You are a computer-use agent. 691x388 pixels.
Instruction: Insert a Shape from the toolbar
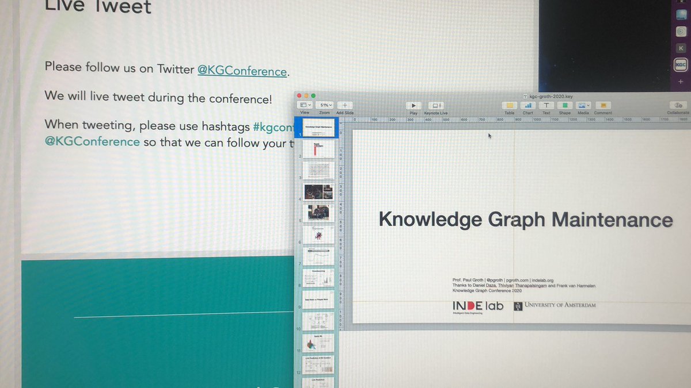click(565, 106)
